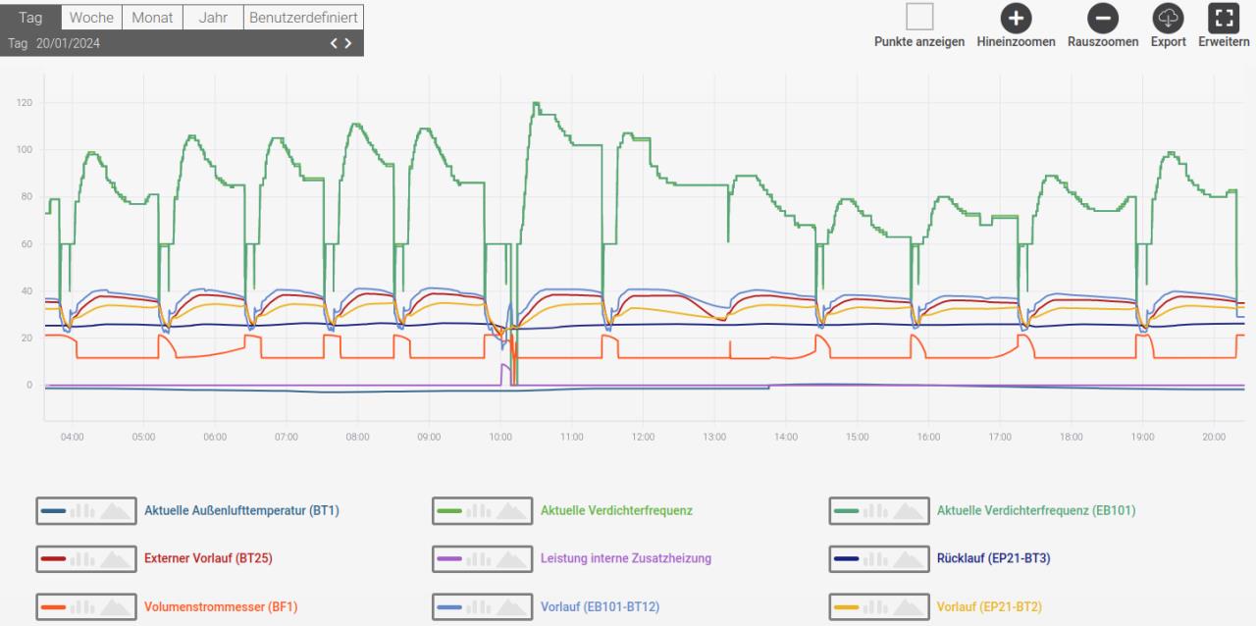The height and width of the screenshot is (626, 1256).
Task: Select bar chart style for Vorlauf (EB101-BT12)
Action: pos(480,606)
